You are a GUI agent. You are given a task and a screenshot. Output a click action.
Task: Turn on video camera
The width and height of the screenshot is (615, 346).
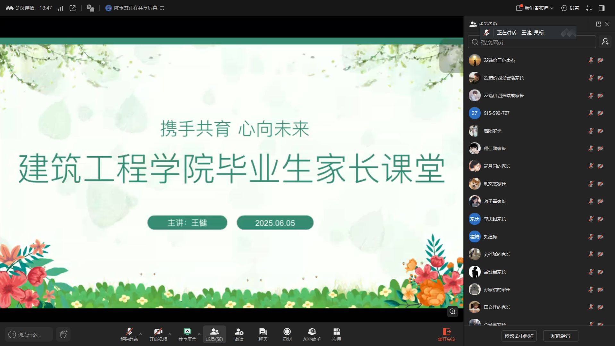click(158, 334)
